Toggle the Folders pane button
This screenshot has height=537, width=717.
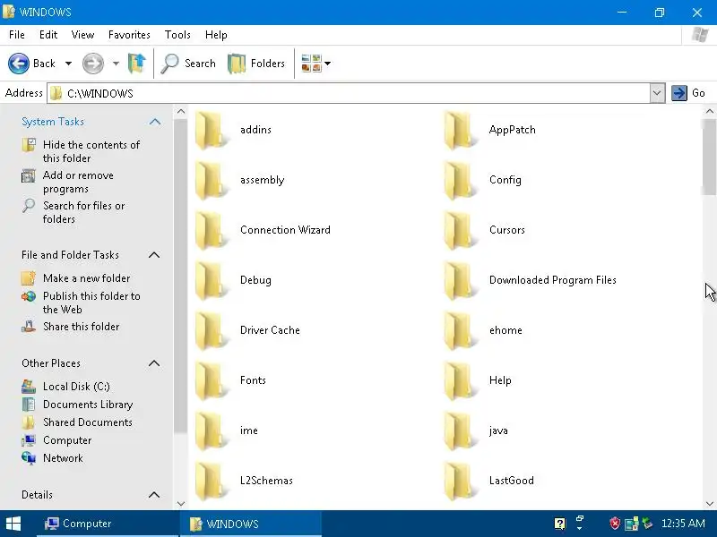pyautogui.click(x=256, y=64)
